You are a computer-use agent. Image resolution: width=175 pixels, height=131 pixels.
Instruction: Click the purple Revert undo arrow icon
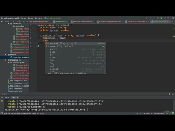pos(168,18)
